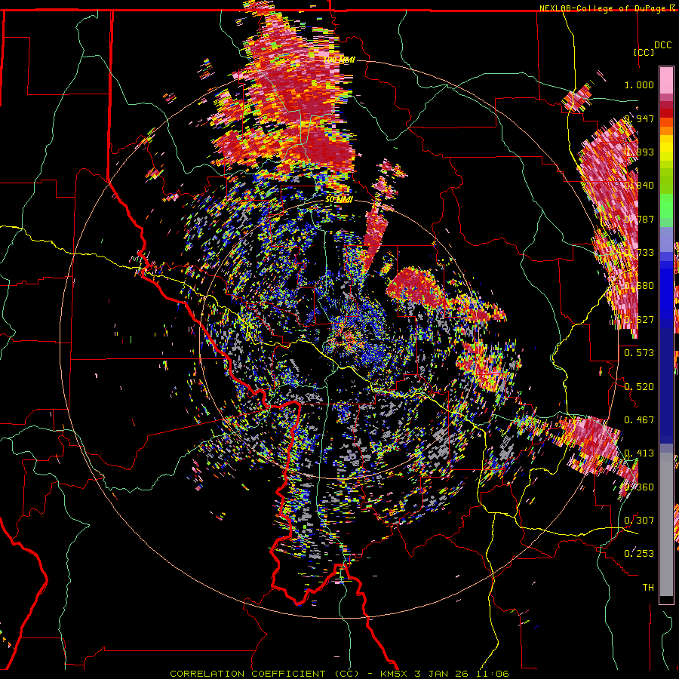Click the CORRELATION COEFFICIENT (CC) title text
Image resolution: width=679 pixels, height=679 pixels.
click(264, 674)
